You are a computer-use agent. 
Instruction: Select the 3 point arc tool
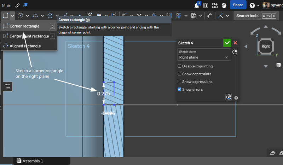pyautogui.click(x=35, y=16)
